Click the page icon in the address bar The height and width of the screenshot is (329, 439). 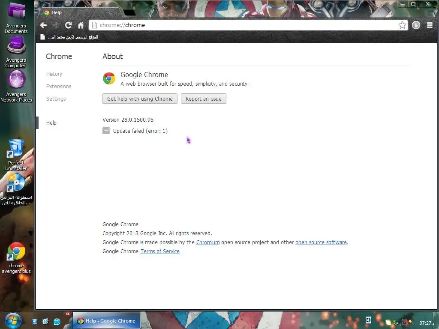pos(95,25)
